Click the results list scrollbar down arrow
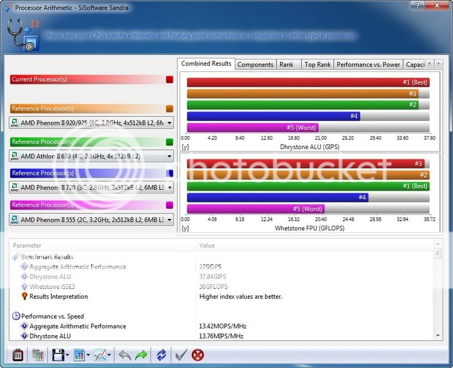 pyautogui.click(x=438, y=335)
